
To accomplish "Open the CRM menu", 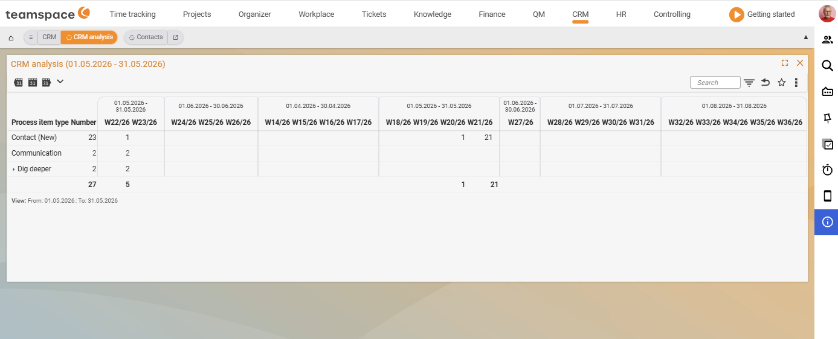I will [x=580, y=14].
